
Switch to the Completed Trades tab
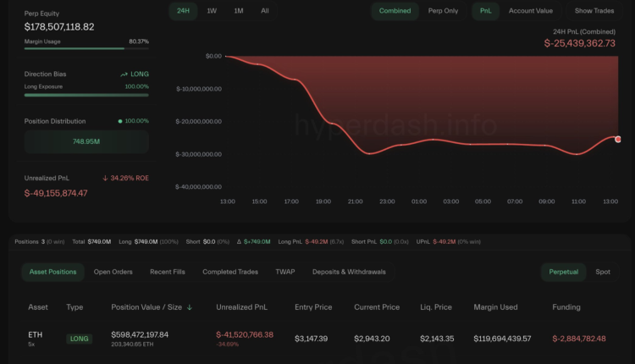point(230,272)
